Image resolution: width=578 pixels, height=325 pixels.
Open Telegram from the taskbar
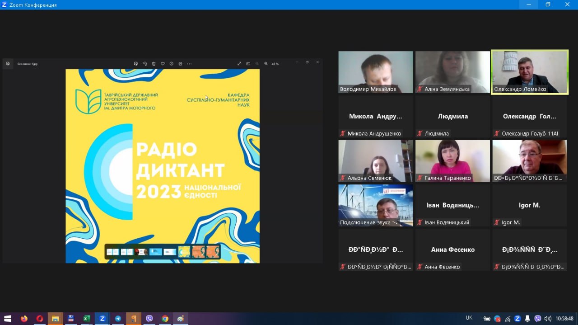(118, 319)
